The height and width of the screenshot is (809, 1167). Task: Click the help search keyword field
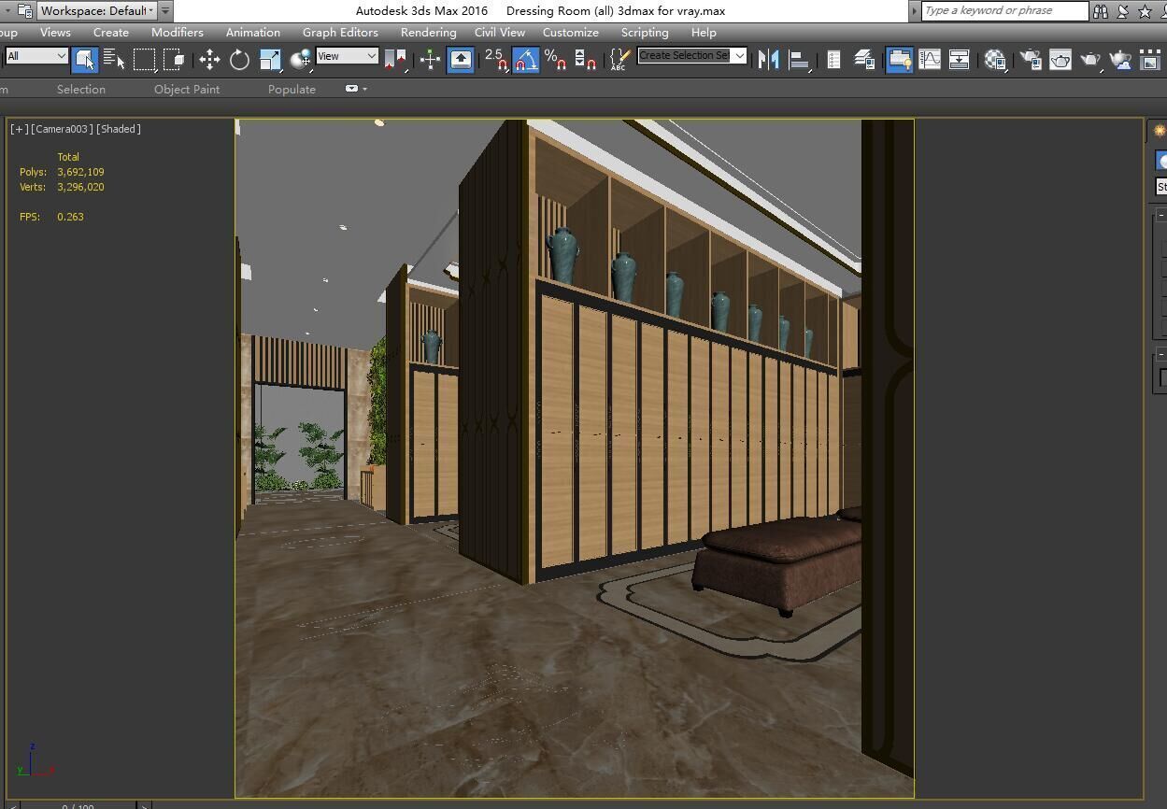click(x=1004, y=10)
